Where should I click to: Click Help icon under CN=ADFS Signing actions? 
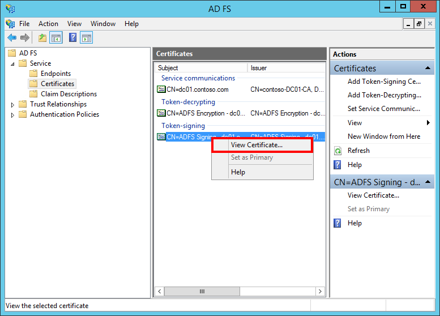[x=338, y=223]
